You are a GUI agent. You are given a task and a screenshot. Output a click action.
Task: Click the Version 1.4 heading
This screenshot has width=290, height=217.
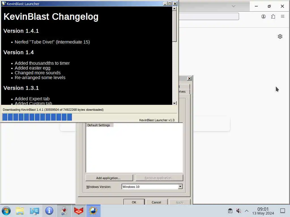coord(18,52)
